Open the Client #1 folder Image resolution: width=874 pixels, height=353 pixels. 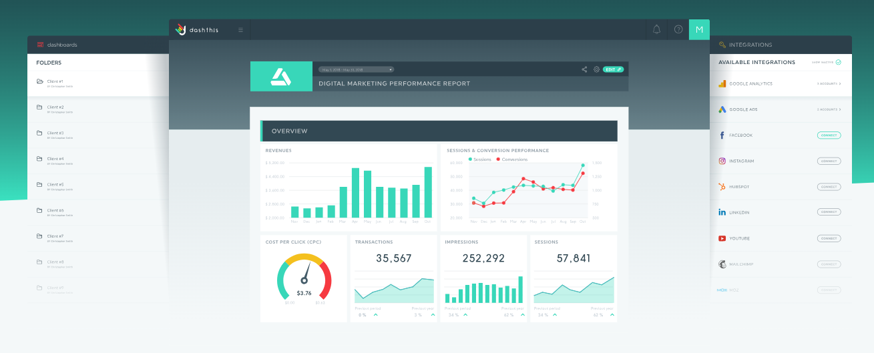(x=55, y=82)
